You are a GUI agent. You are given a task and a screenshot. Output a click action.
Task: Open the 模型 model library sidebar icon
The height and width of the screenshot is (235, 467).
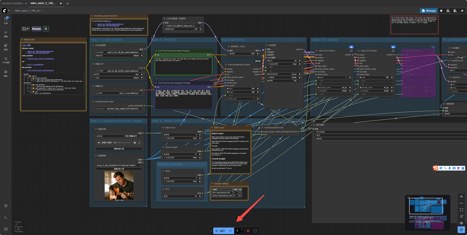tap(6, 47)
